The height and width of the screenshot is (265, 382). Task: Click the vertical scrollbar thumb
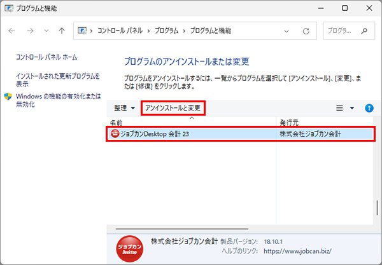pos(377,208)
